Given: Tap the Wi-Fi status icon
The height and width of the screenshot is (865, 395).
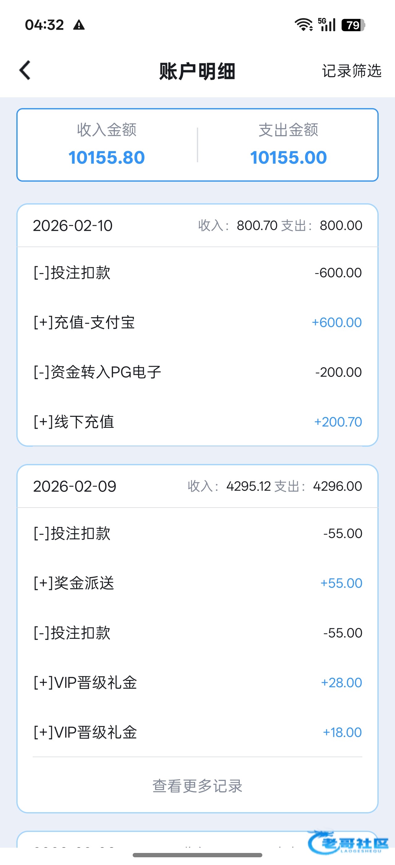Looking at the screenshot, I should point(303,25).
